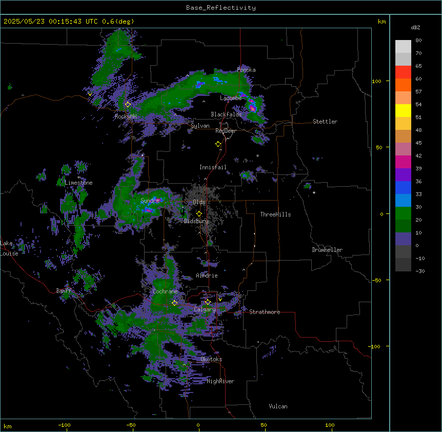Image resolution: width=442 pixels, height=432 pixels.
Task: Click the Airdrie city label
Action: (x=207, y=276)
